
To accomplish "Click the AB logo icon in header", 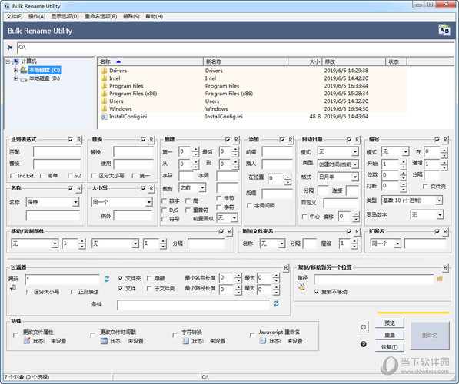I will pyautogui.click(x=444, y=31).
